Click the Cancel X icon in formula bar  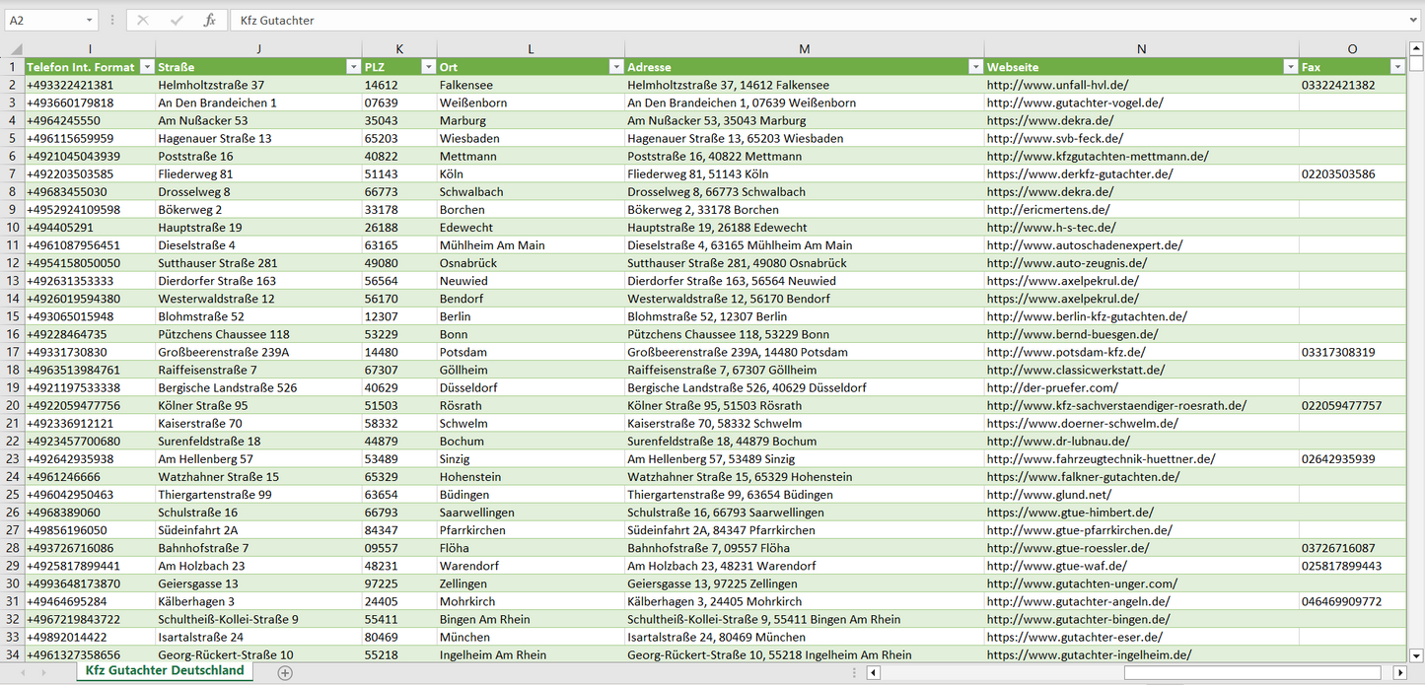(143, 20)
